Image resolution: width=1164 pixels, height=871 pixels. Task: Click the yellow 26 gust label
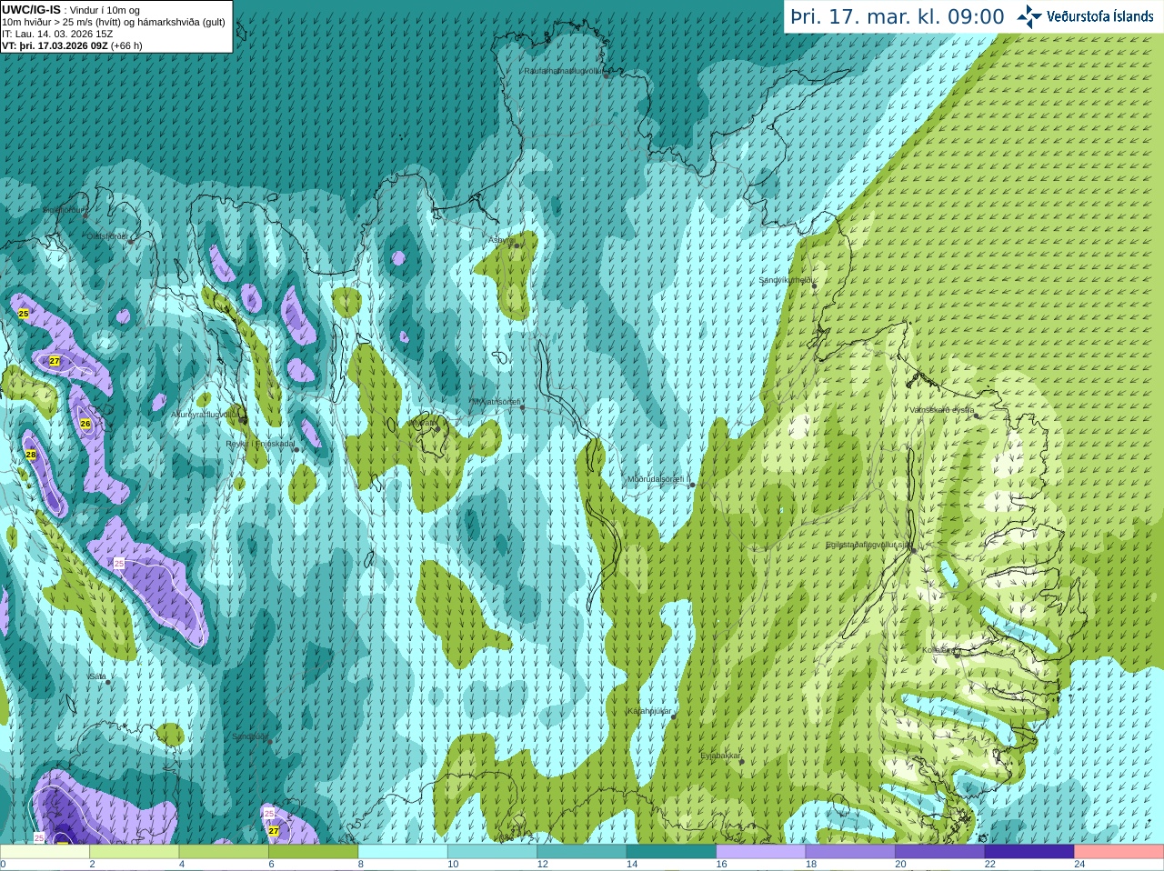click(85, 424)
